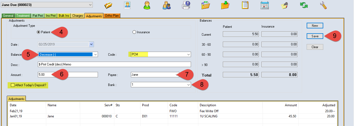354x126 pixels.
Task: Click the family group people icon
Action: (166, 5)
